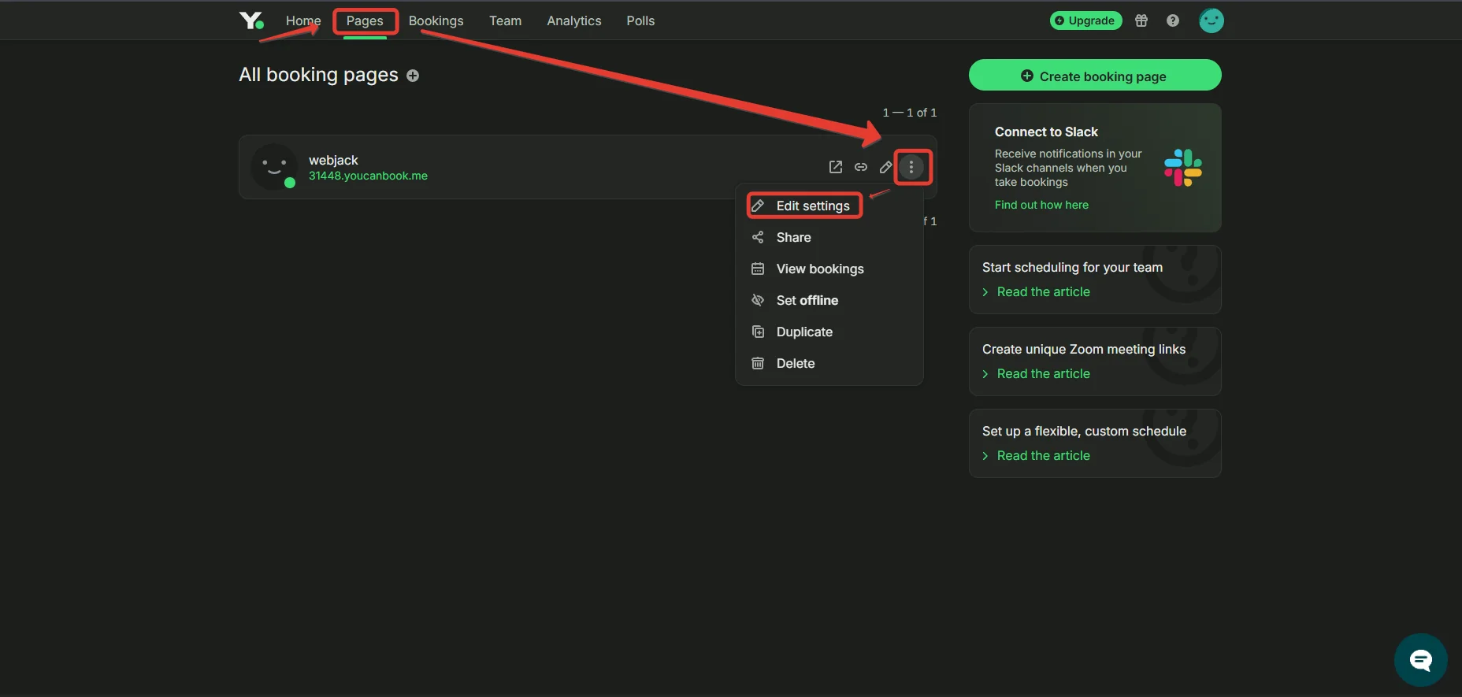Click the Slack logo icon

(x=1183, y=168)
